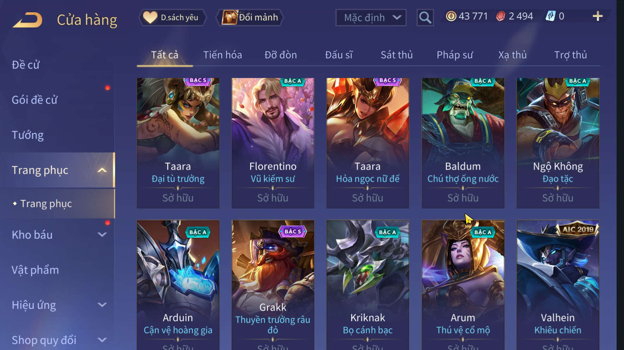The height and width of the screenshot is (350, 624).
Task: Switch to the Sát thủ tab
Action: (x=396, y=55)
